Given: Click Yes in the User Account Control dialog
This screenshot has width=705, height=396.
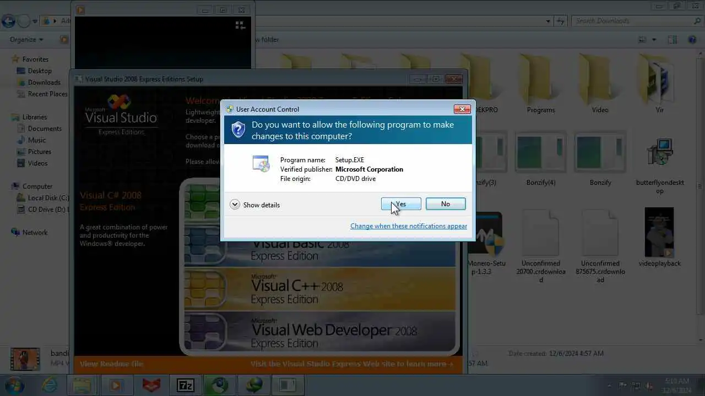Looking at the screenshot, I should pyautogui.click(x=401, y=204).
